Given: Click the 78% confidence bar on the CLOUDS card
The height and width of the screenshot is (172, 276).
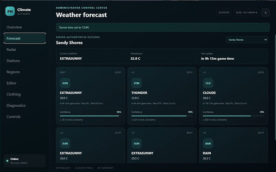Looking at the screenshot, I should click(234, 116).
